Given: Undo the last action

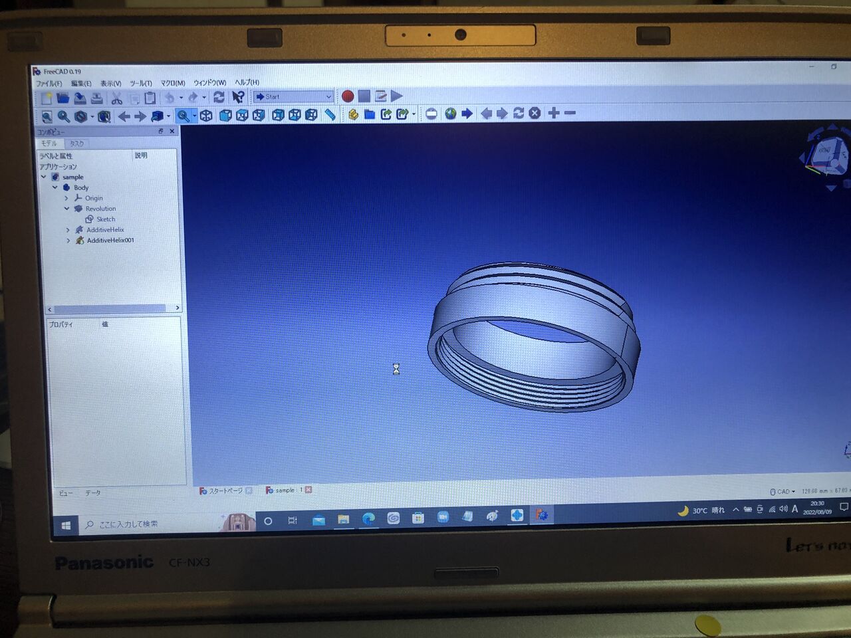Looking at the screenshot, I should point(170,98).
